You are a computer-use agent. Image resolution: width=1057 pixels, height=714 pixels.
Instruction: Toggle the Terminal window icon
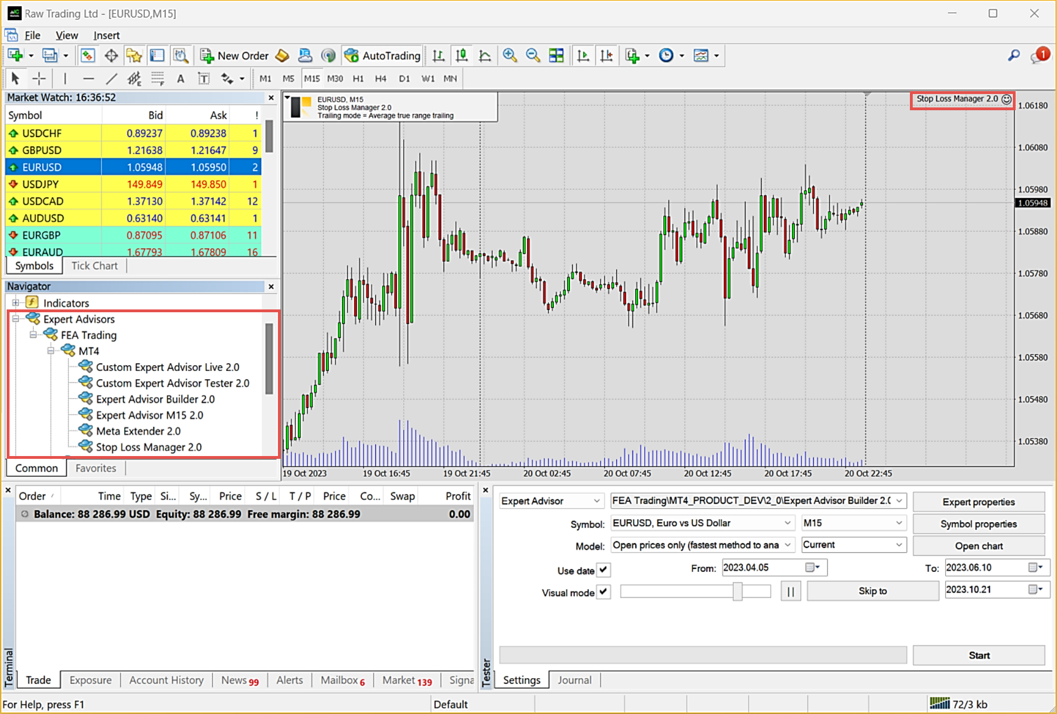(x=158, y=55)
